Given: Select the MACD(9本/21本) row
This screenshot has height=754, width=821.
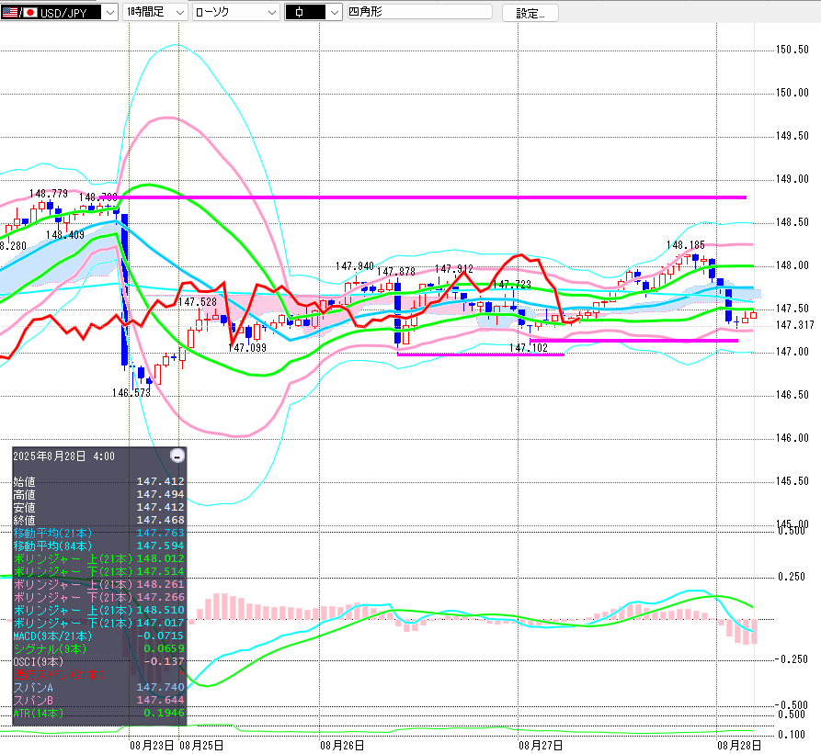Looking at the screenshot, I should (99, 636).
